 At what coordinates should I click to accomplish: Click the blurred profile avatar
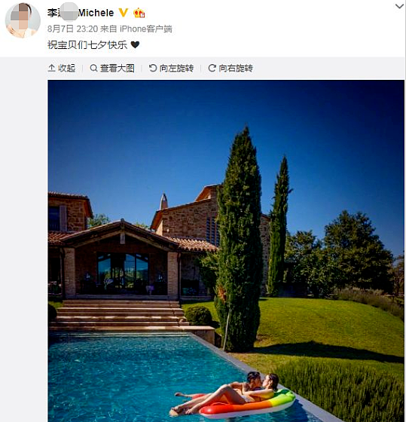(x=23, y=20)
